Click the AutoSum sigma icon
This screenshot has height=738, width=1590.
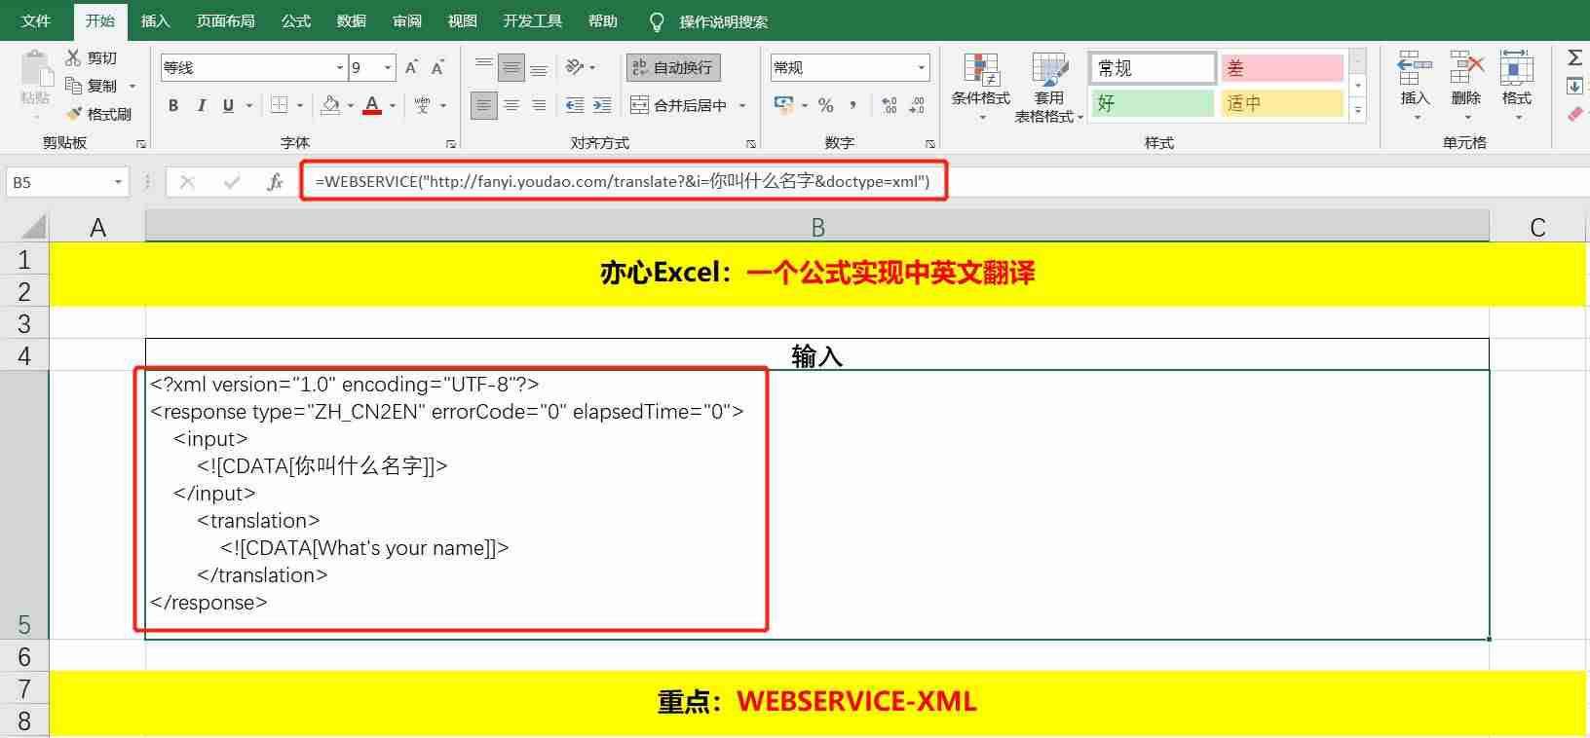1574,57
